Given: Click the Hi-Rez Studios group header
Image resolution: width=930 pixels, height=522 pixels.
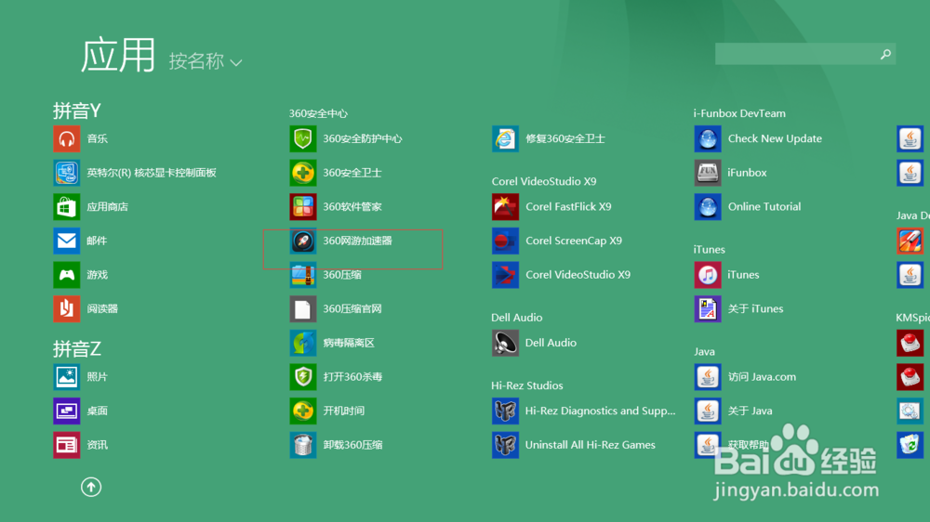Looking at the screenshot, I should pos(526,385).
